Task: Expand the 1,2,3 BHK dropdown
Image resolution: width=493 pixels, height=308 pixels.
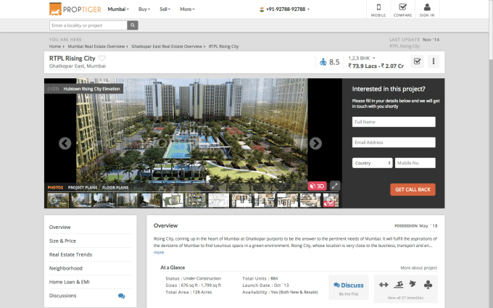Action: tap(362, 58)
